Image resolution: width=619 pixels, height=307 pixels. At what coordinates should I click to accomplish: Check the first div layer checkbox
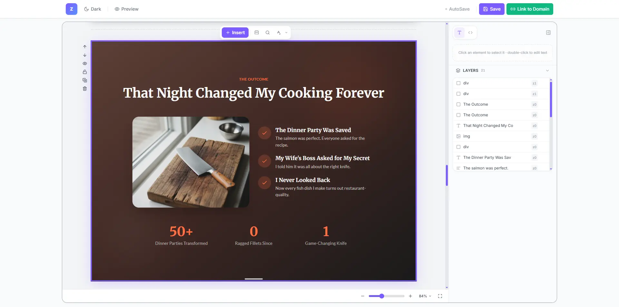pyautogui.click(x=459, y=83)
